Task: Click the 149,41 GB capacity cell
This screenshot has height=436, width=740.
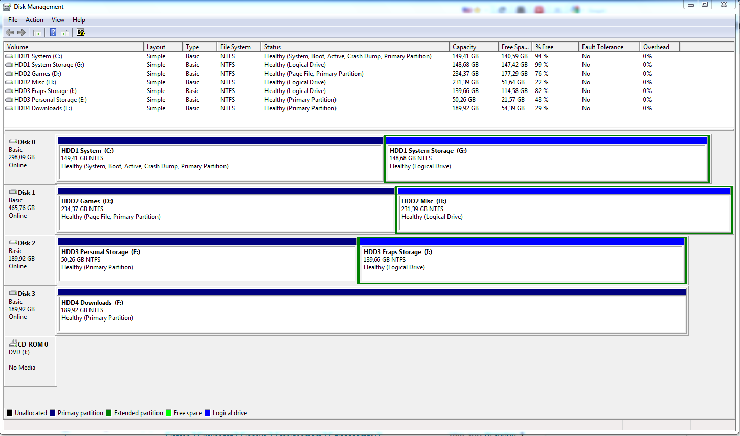Action: tap(465, 56)
